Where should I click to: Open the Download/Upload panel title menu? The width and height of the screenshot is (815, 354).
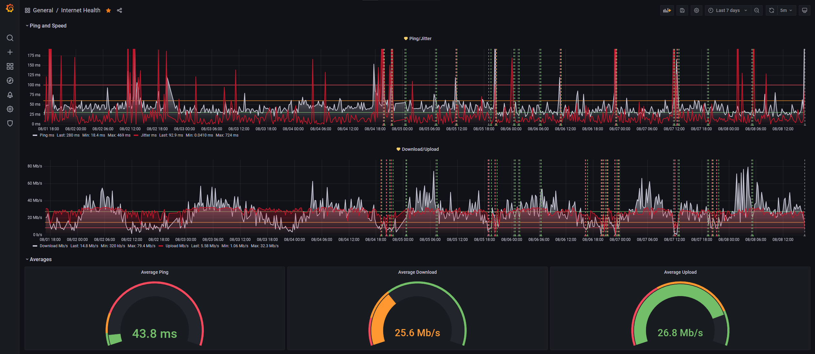coord(420,149)
